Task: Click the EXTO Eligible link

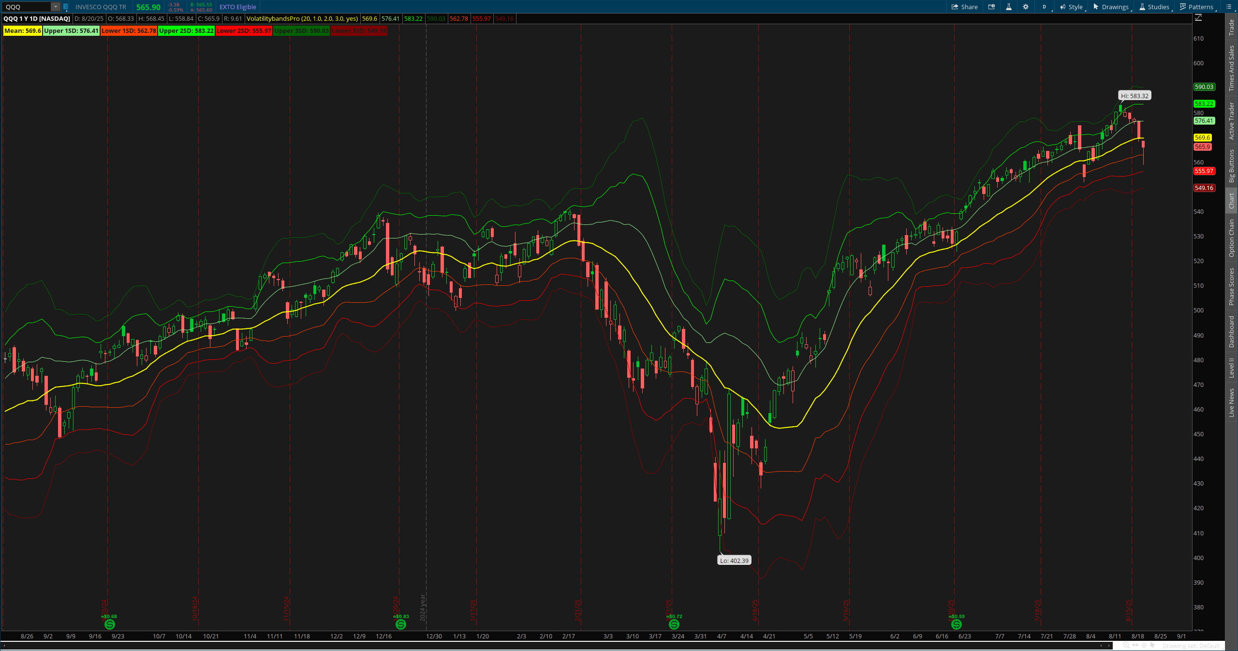Action: pos(237,7)
